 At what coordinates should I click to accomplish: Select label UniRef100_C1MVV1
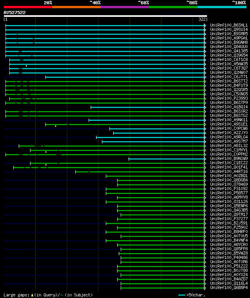[x=229, y=150]
